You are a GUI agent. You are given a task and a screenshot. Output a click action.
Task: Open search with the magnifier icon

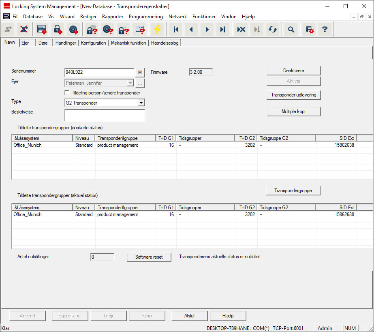pyautogui.click(x=291, y=29)
